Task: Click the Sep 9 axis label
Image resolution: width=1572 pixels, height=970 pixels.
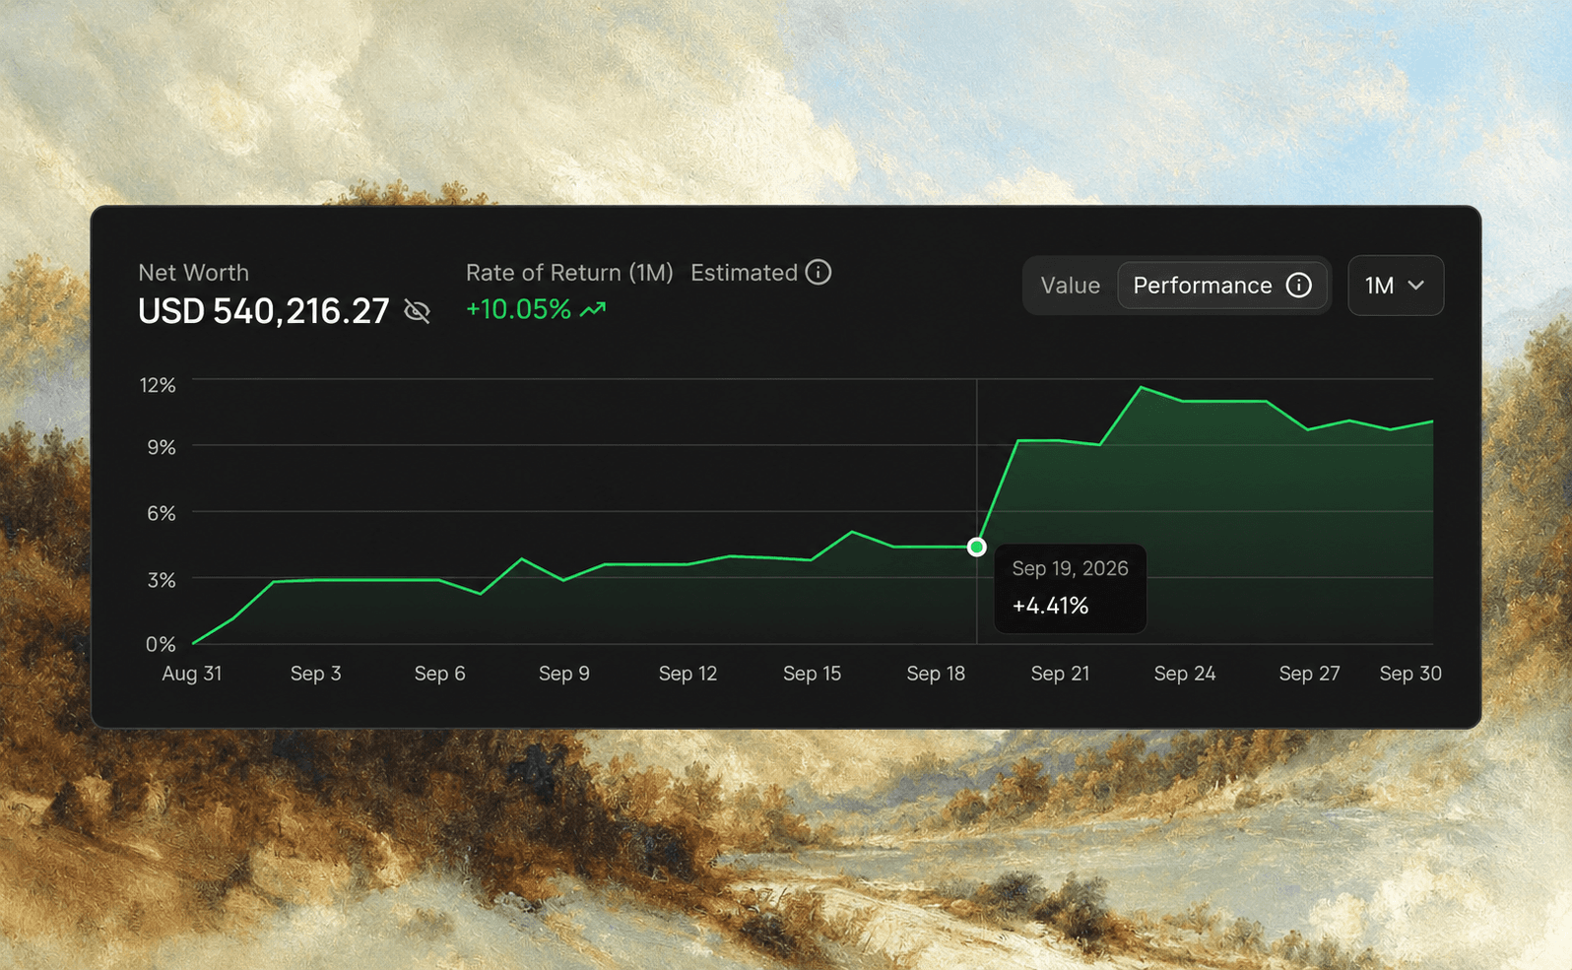Action: coord(564,674)
